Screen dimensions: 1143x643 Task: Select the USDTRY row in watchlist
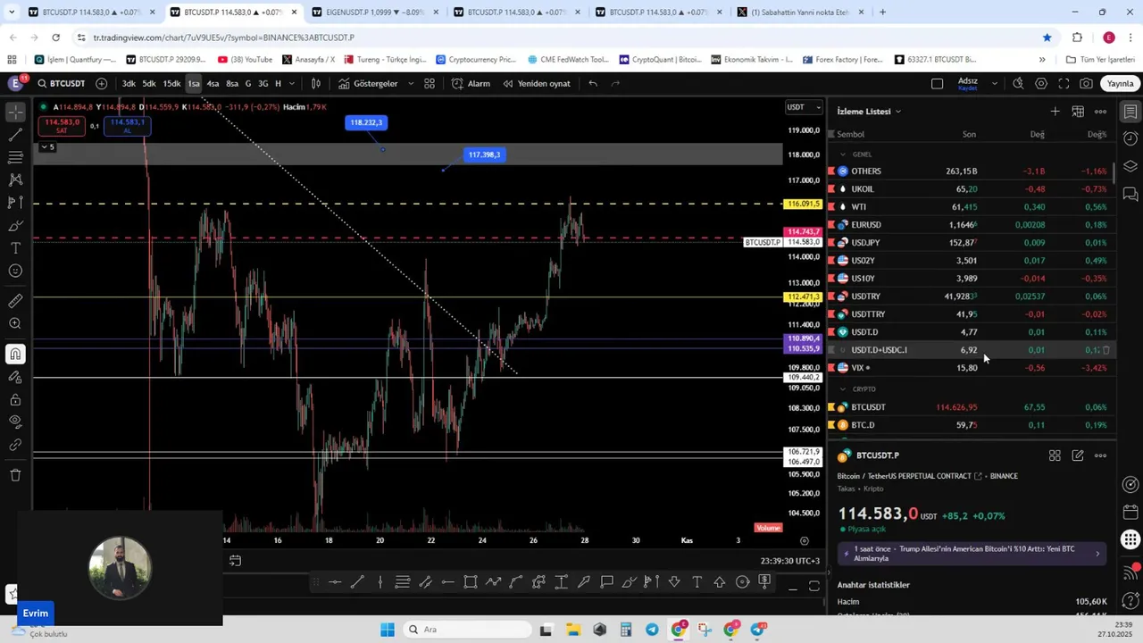(x=972, y=296)
